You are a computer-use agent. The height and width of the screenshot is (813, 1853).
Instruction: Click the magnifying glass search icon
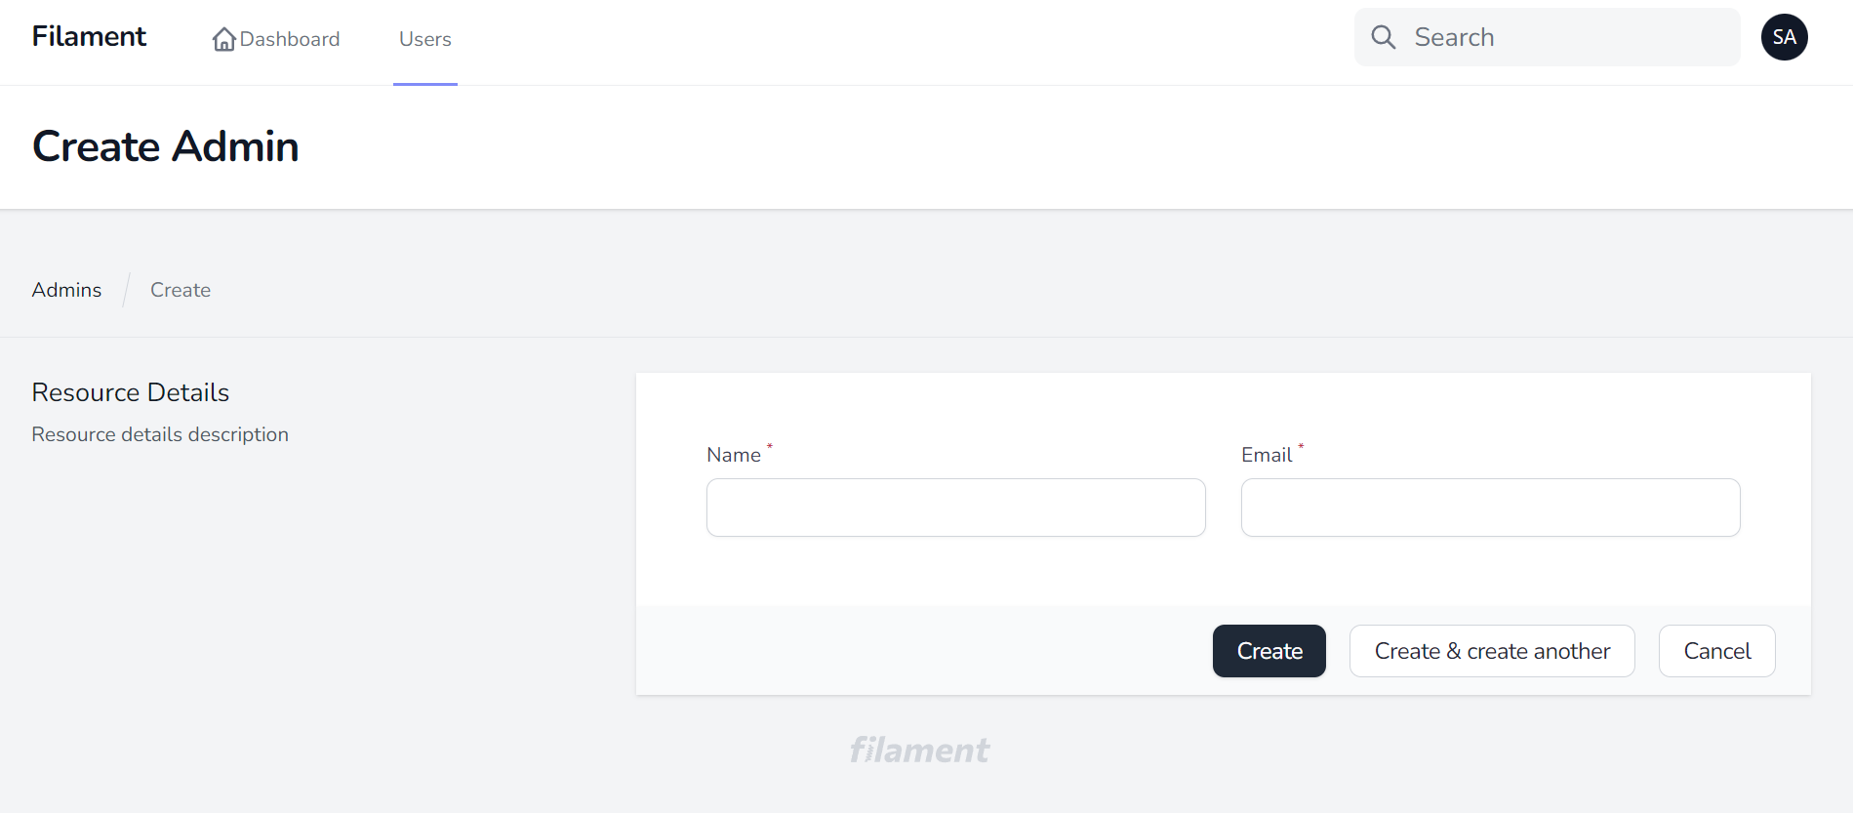(x=1383, y=36)
